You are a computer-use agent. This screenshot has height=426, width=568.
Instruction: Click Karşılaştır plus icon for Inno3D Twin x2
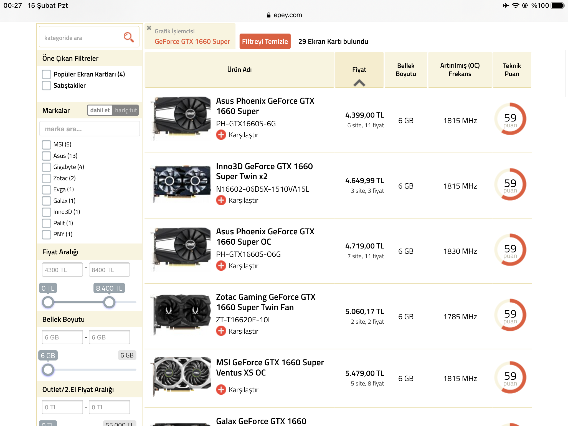[221, 200]
